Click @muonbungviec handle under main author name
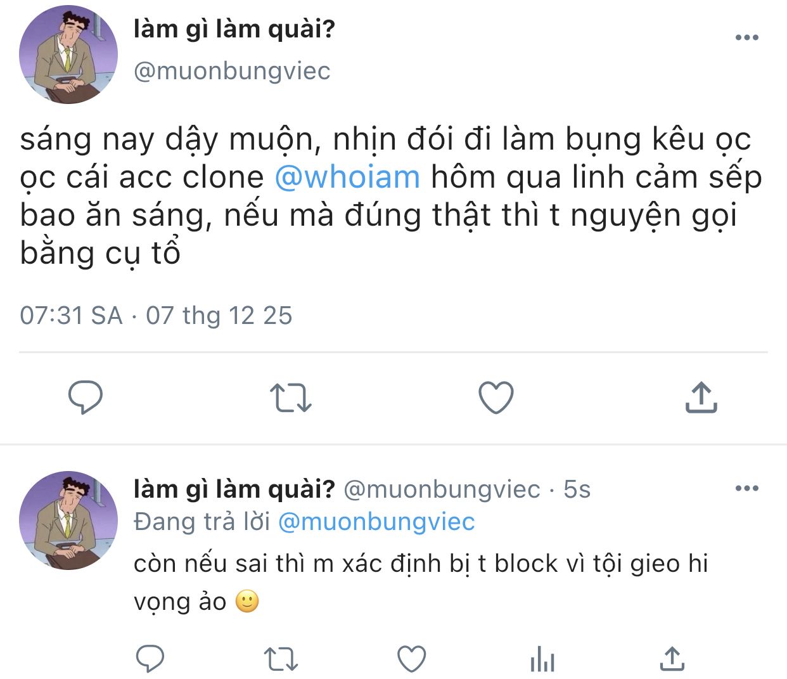787x679 pixels. [232, 70]
